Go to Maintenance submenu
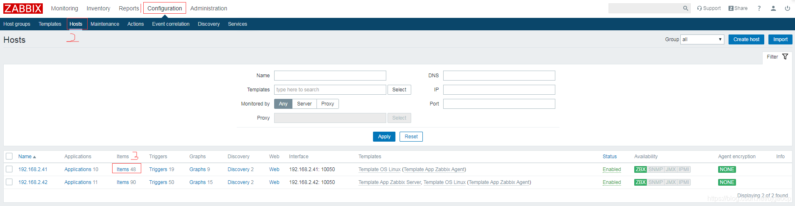Screen dimensions: 795x206 click(x=105, y=24)
